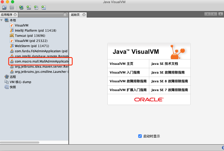This screenshot has width=224, height=151.
Task: Close the 应用程序 panel tab
Action: click(x=15, y=15)
